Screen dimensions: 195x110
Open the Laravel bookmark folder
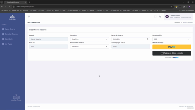tap(33, 11)
